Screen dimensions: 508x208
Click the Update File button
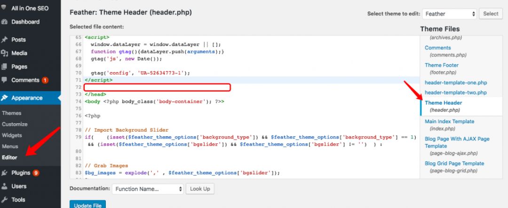87,204
